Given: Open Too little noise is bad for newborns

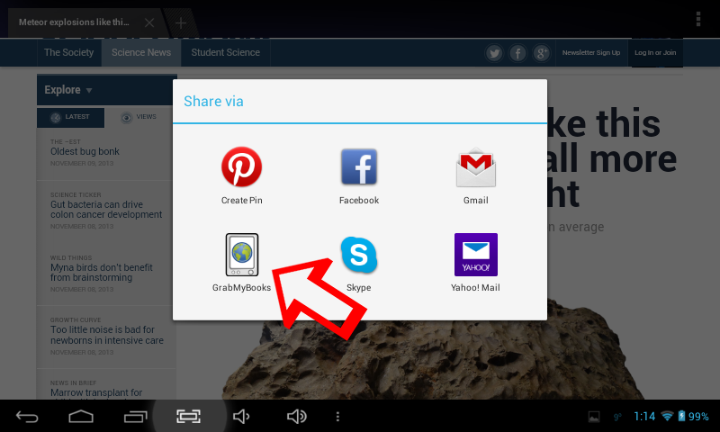Looking at the screenshot, I should tap(106, 335).
